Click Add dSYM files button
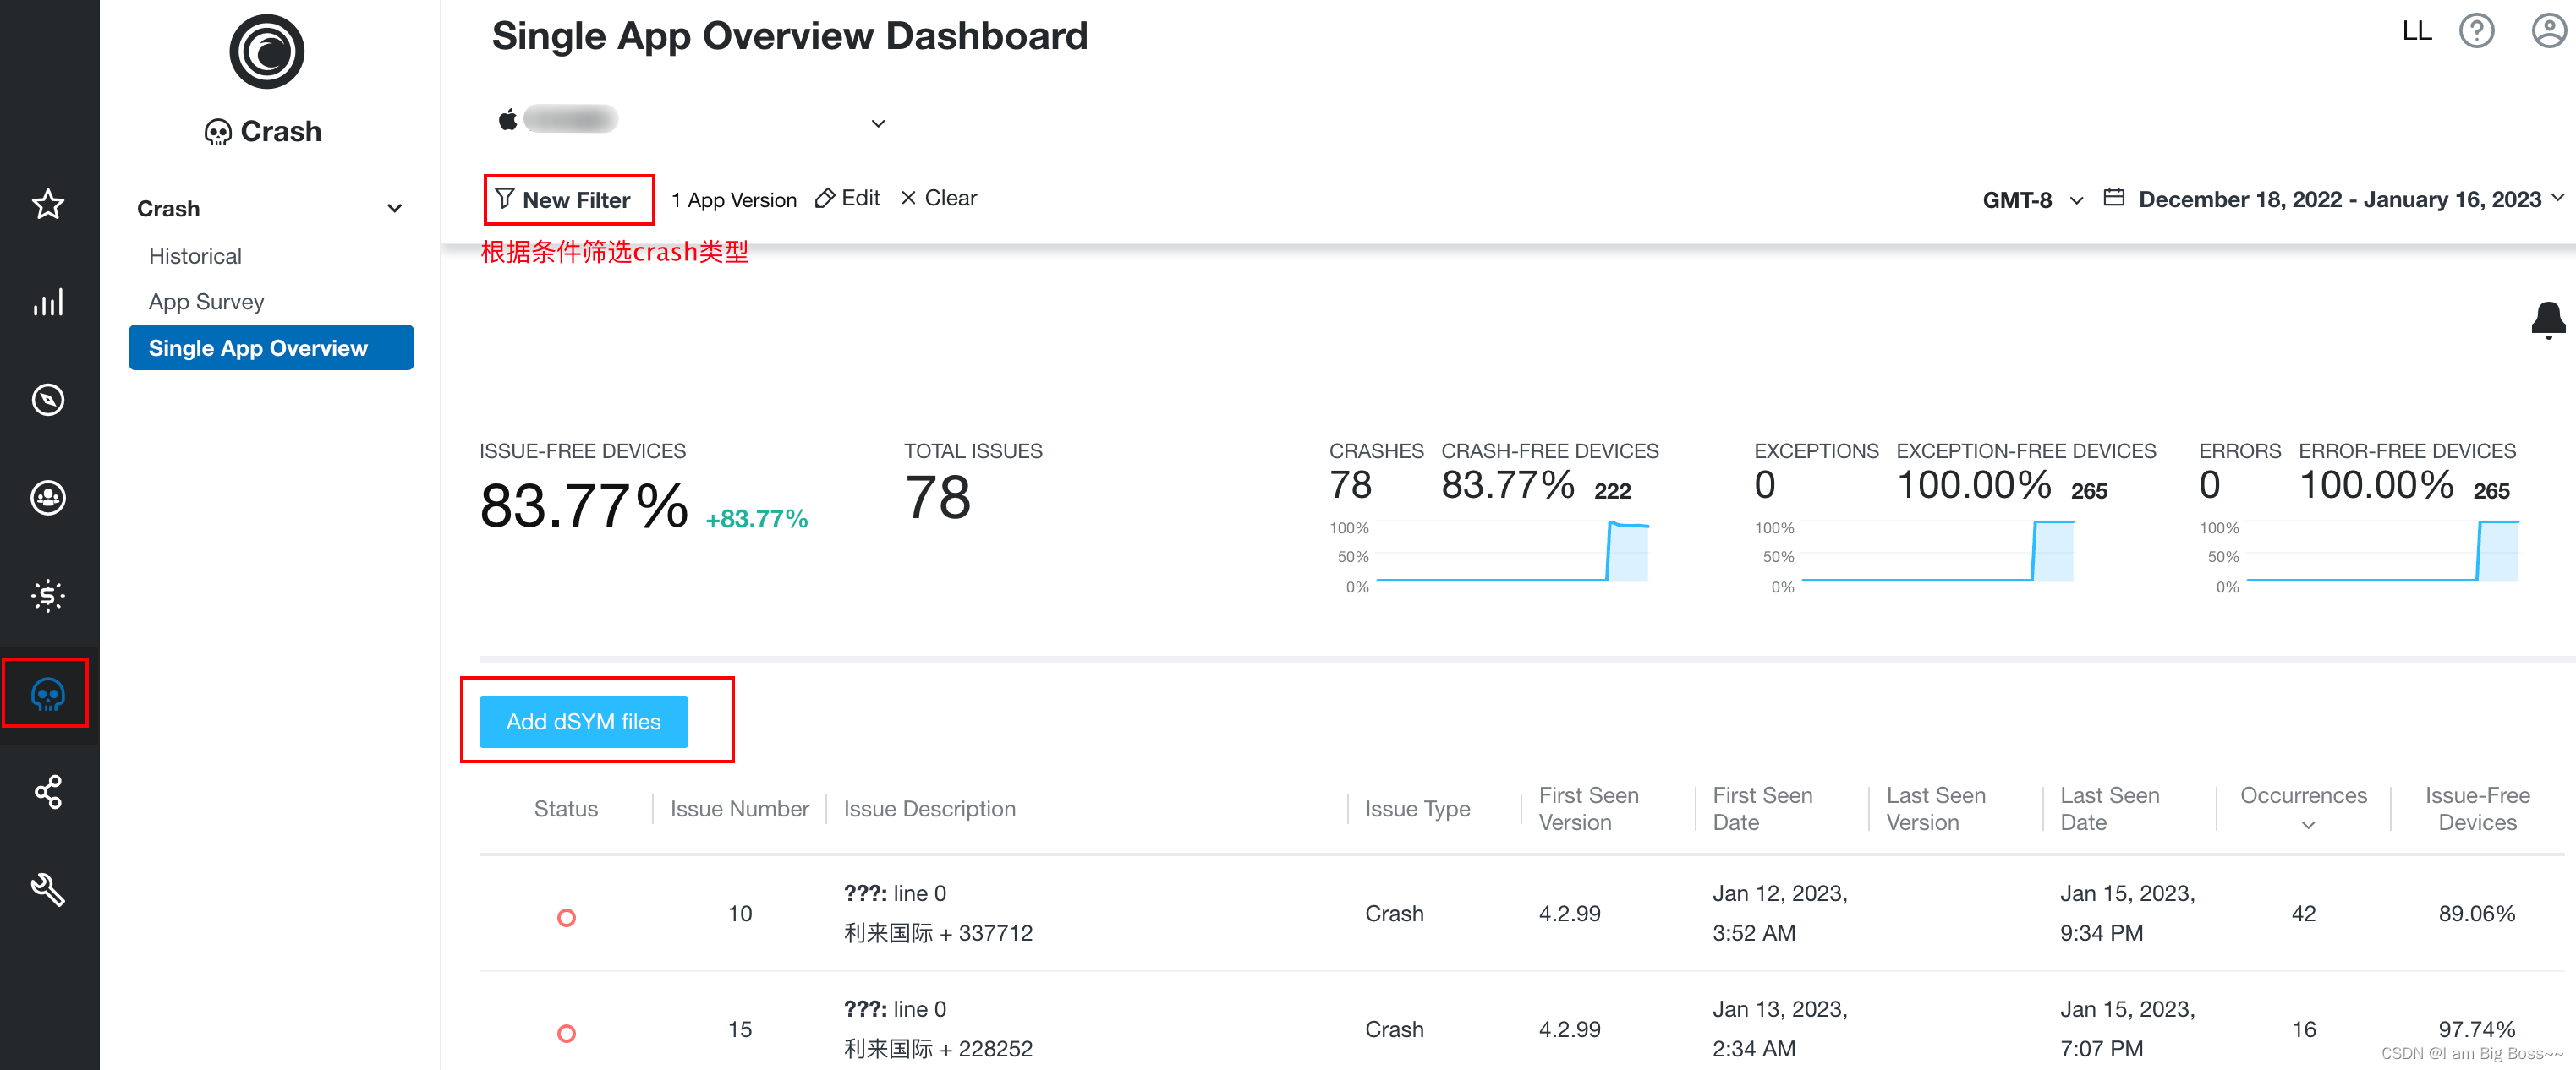Screen dimensions: 2576x1070 point(583,721)
